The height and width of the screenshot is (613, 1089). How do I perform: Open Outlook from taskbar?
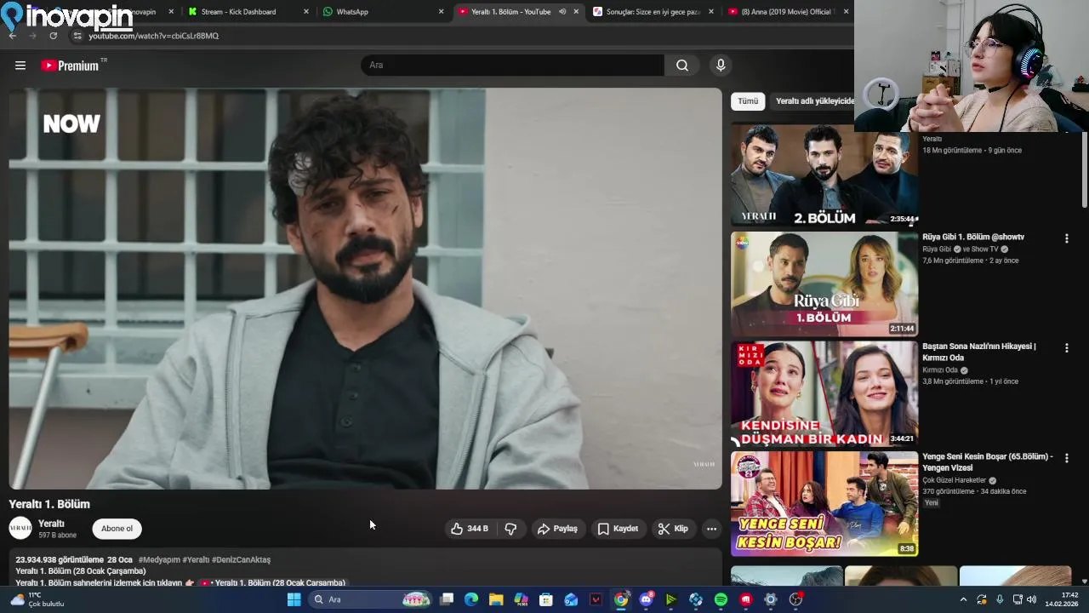click(x=571, y=599)
